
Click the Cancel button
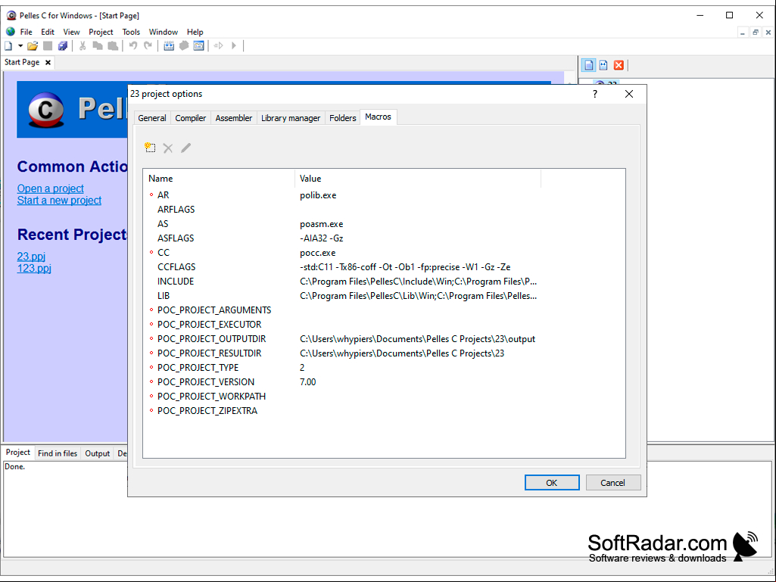click(612, 483)
